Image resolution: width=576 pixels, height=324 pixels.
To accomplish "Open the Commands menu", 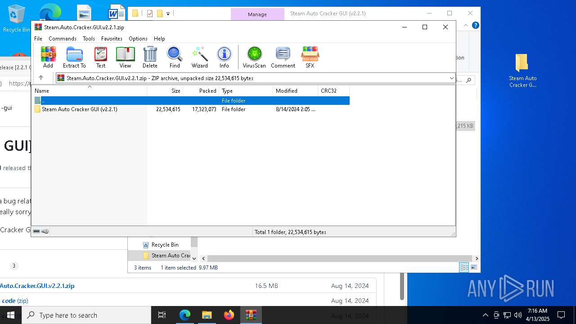I will tap(63, 39).
